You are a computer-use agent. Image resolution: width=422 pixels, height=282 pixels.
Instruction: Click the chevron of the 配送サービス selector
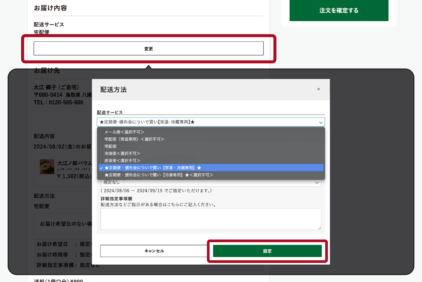(321, 122)
